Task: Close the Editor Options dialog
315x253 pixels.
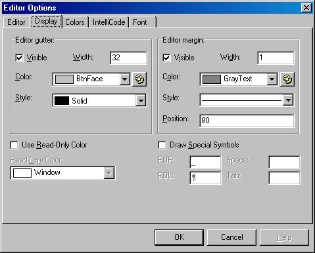Action: (306, 8)
